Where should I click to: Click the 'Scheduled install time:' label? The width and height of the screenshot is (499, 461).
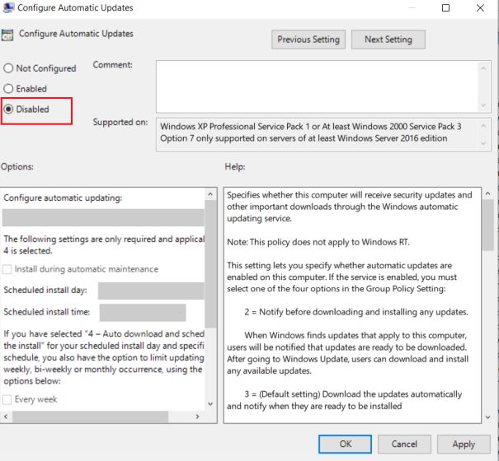click(47, 312)
